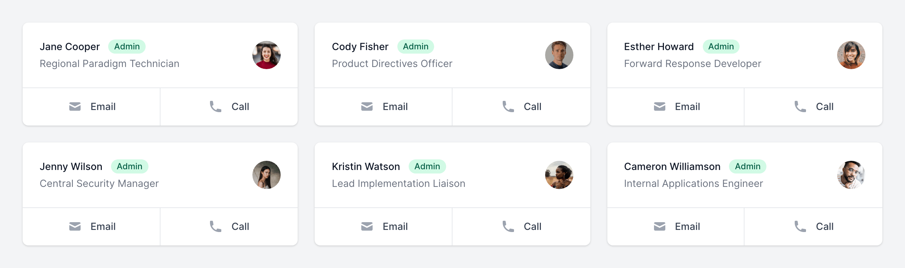Click the phone icon on Kristin Watson's card
Image resolution: width=905 pixels, height=268 pixels.
[508, 226]
